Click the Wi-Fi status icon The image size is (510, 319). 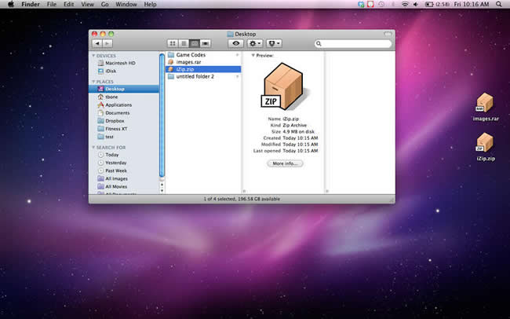(405, 4)
